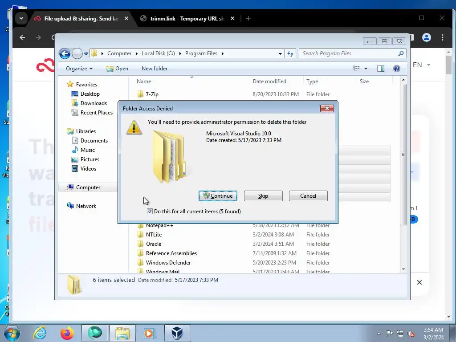Screen dimensions: 456x342
Task: Click 'Local Disk (C:)' in the breadcrumb
Action: 158,53
